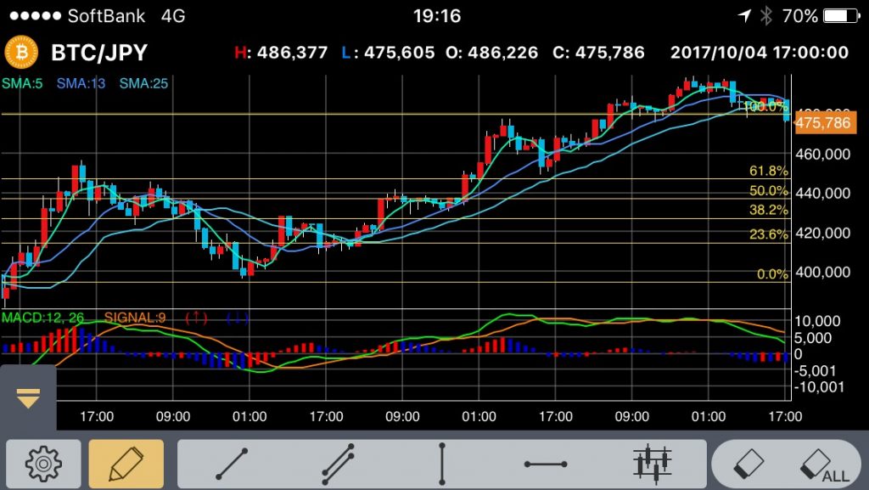Tap the Bitcoin logo icon
The image size is (869, 490).
[21, 53]
